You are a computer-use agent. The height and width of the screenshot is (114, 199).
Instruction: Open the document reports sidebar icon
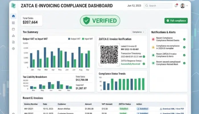13,42
